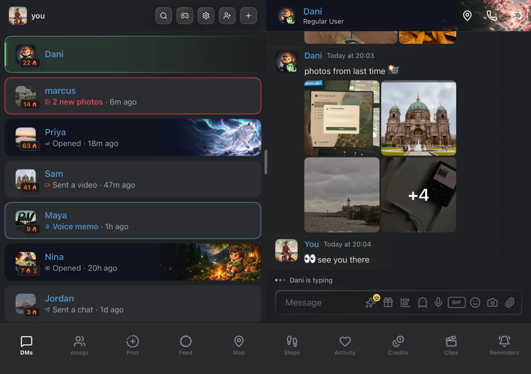Open the +4 more photos thumbnail
Screen dimensions: 531x374
click(419, 195)
